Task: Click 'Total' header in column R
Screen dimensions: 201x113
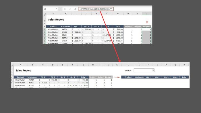Action: [x=184, y=77]
